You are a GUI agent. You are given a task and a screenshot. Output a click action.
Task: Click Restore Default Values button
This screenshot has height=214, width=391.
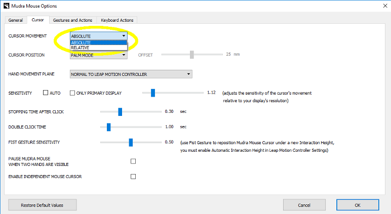[x=43, y=205]
